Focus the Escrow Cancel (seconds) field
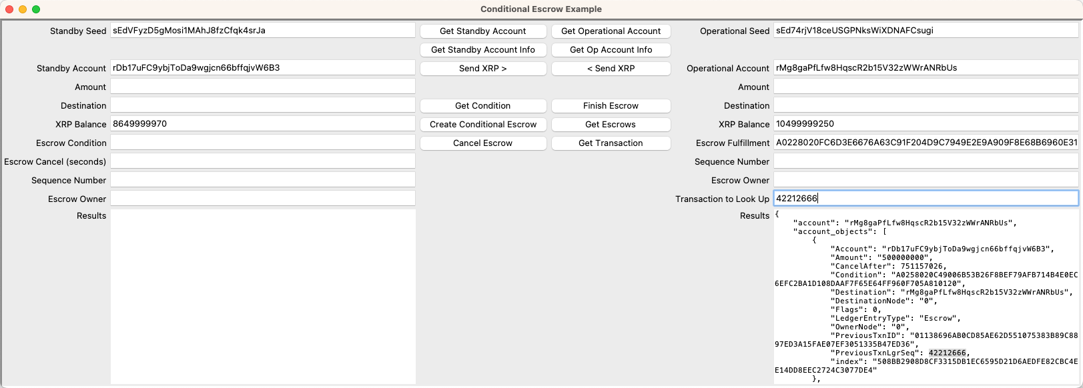Screen dimensions: 1083x388 tap(264, 161)
